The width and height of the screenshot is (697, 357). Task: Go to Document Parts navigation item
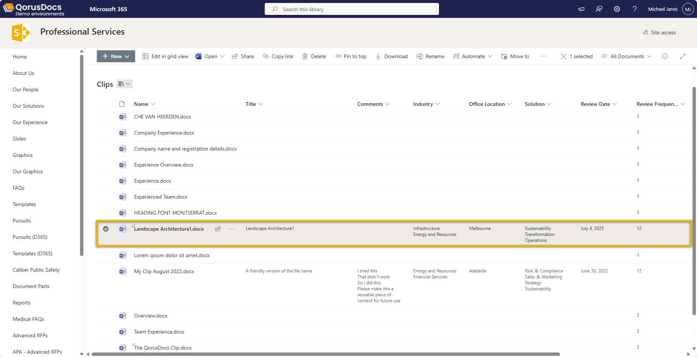31,286
